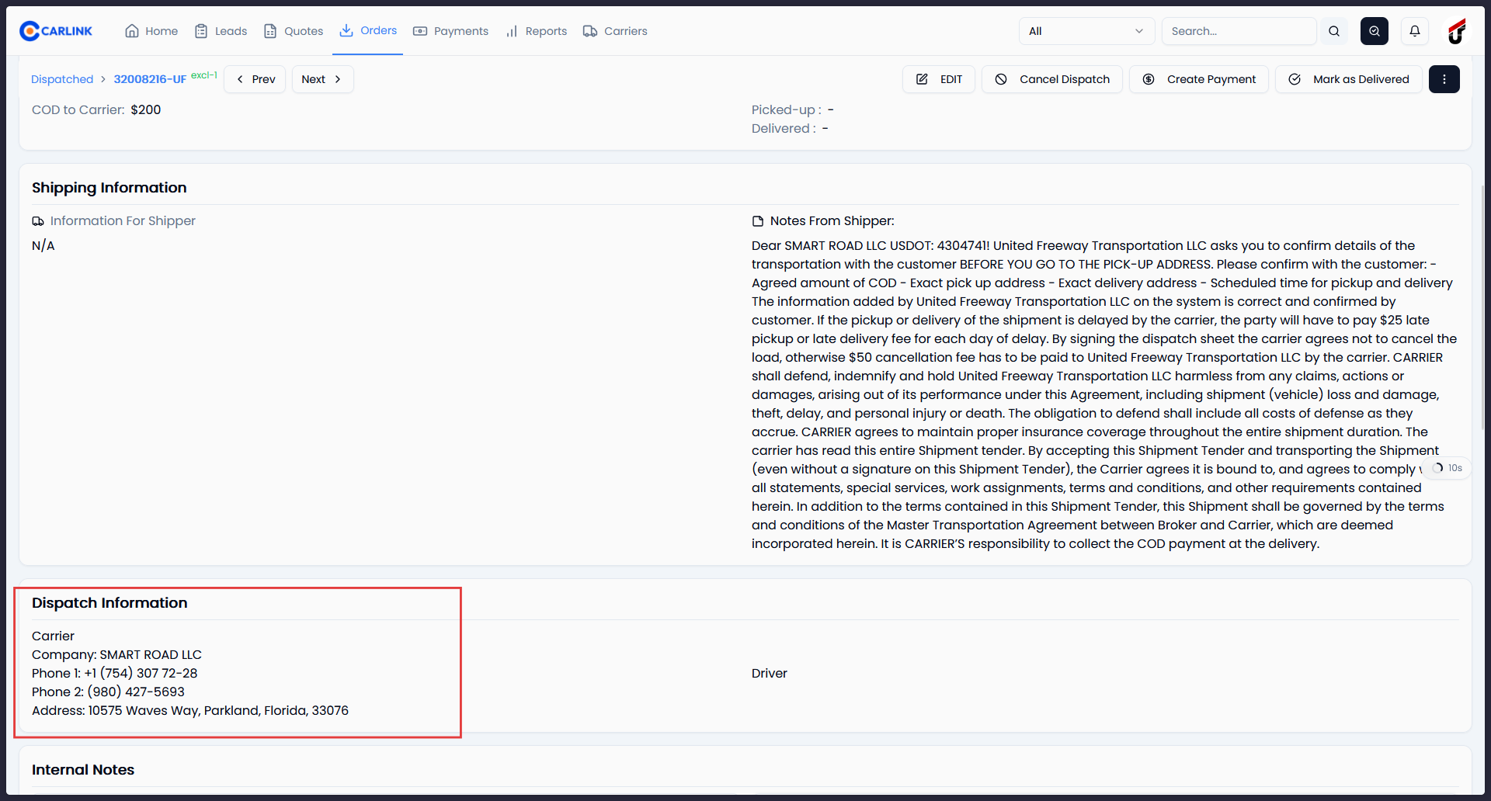Expand the All filter dropdown
The height and width of the screenshot is (801, 1491).
(1086, 31)
